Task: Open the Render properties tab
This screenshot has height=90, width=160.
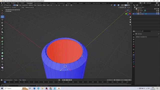Action: coord(133,37)
